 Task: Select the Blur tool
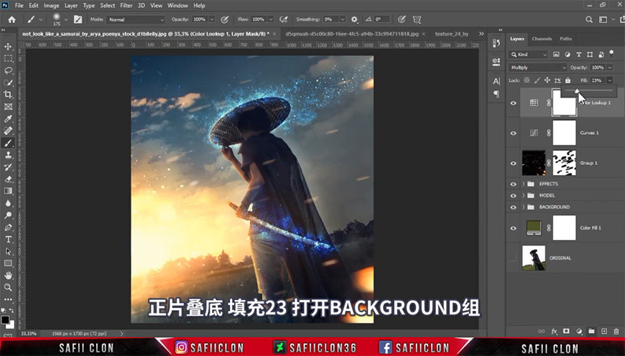[x=8, y=203]
